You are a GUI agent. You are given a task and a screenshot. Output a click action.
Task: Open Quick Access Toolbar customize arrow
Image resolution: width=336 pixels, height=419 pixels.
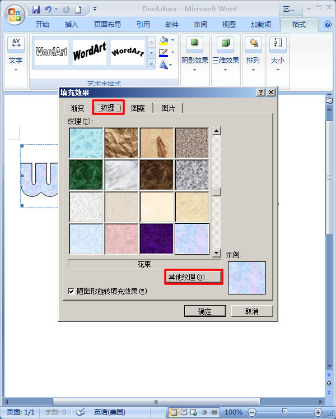pyautogui.click(x=95, y=10)
